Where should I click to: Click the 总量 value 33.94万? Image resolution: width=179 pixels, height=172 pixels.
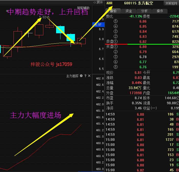(x=135, y=88)
